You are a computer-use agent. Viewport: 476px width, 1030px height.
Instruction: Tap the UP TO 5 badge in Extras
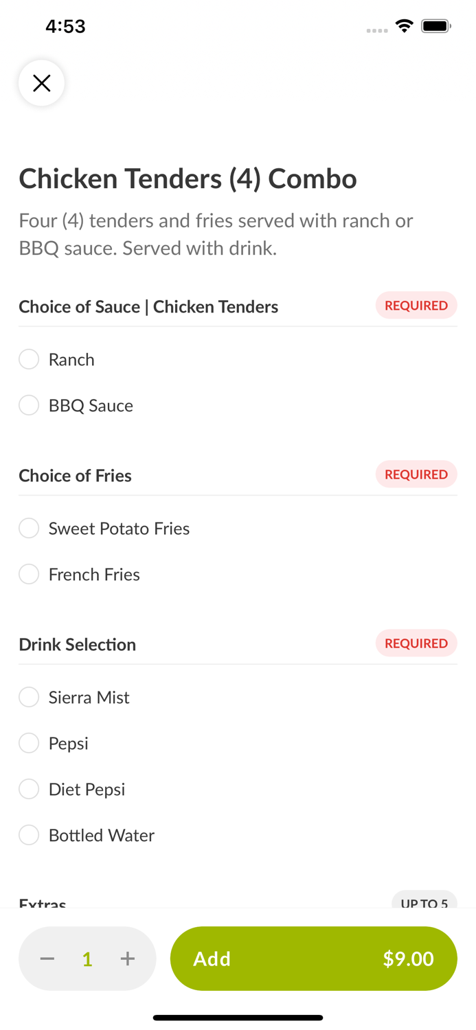click(x=424, y=902)
